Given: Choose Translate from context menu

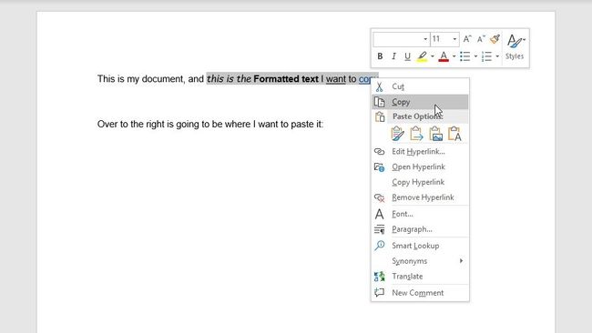Looking at the screenshot, I should point(420,277).
